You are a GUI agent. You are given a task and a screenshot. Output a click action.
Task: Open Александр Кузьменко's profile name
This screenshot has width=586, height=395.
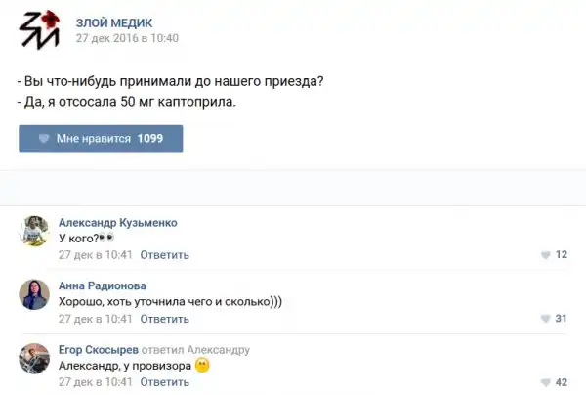point(117,223)
